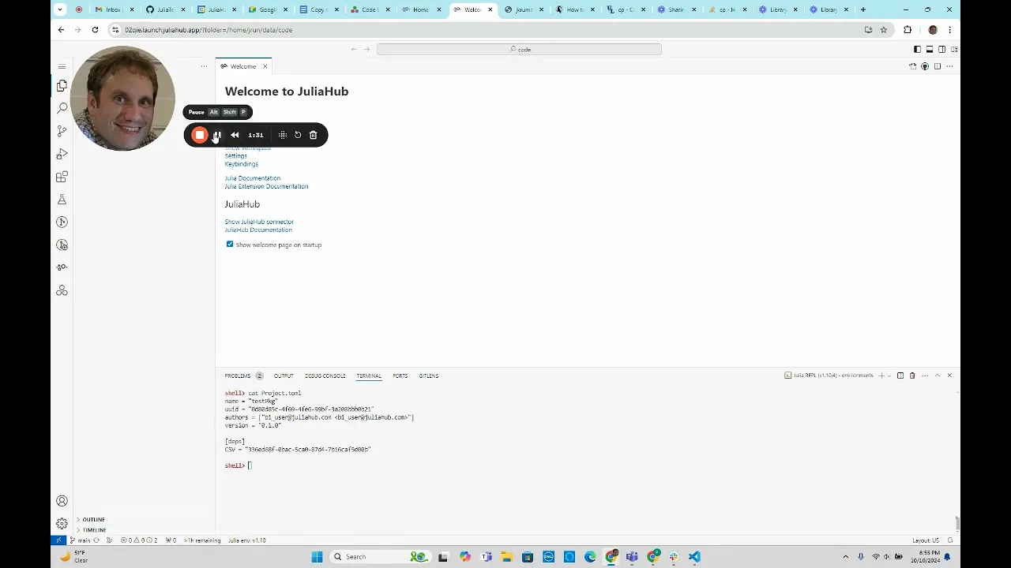Open the Testing flask icon
The image size is (1011, 568).
(x=62, y=200)
